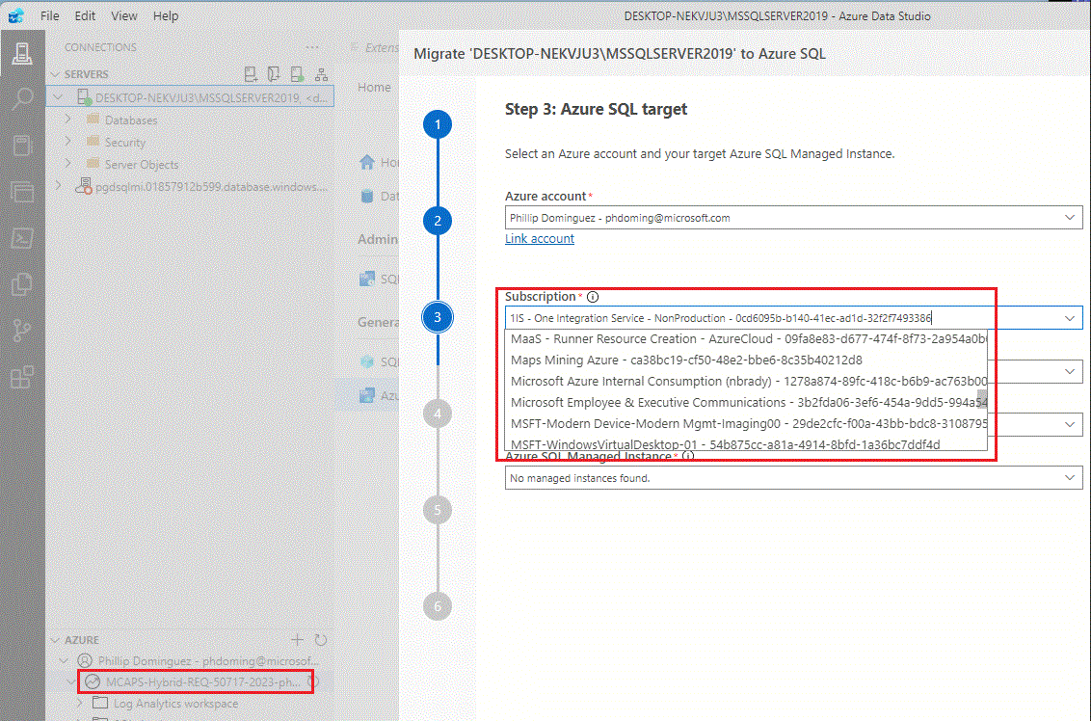Open the View menu
Image resolution: width=1091 pixels, height=721 pixels.
[x=124, y=15]
